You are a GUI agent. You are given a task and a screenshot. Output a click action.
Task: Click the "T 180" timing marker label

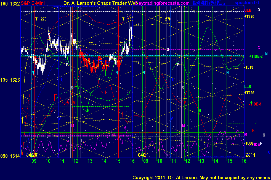coord(128,19)
